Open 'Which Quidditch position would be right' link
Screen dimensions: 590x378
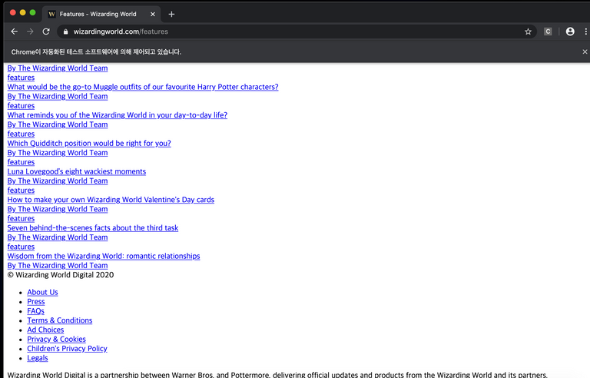tap(89, 144)
